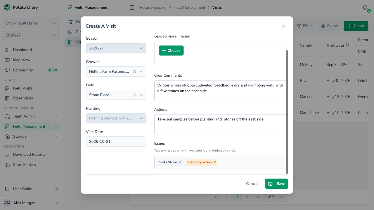The width and height of the screenshot is (374, 210).
Task: Remove the Soil / Stone issue tag
Action: pos(180,162)
